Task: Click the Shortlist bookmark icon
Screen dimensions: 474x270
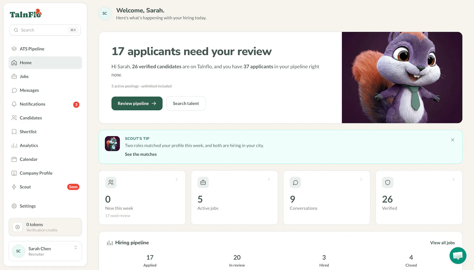Action: pos(14,132)
